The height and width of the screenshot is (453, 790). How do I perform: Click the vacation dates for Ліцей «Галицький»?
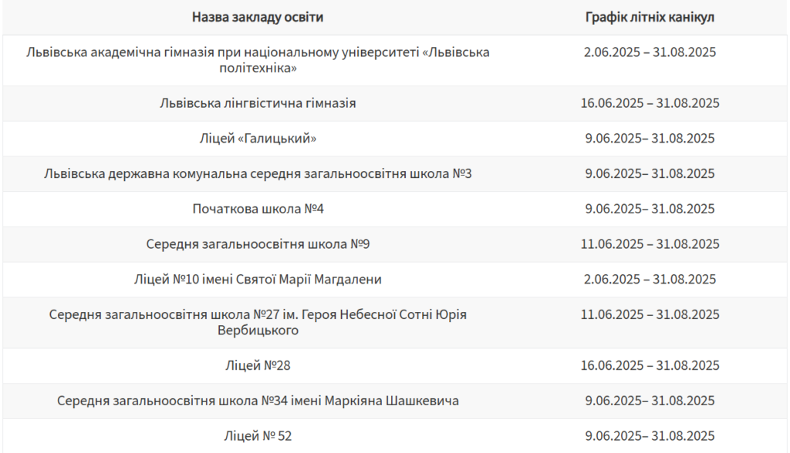(x=650, y=139)
